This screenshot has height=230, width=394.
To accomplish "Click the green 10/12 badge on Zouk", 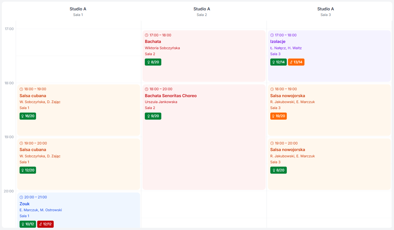I will (28, 224).
